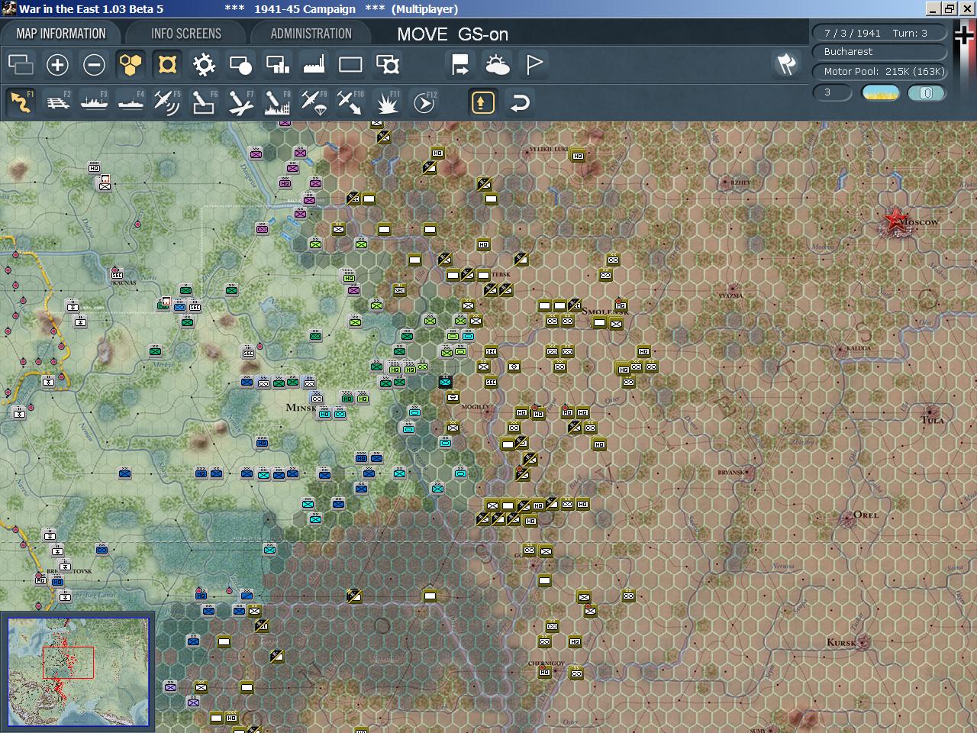Viewport: 977px width, 733px height.
Task: Click the Bucharest location field
Action: pos(879,52)
